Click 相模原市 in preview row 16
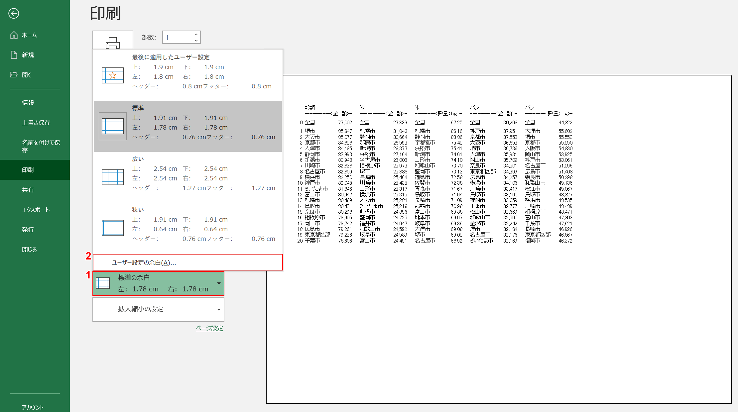This screenshot has width=738, height=412. [x=315, y=217]
